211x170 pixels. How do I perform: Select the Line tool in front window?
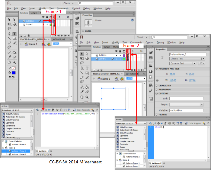[82, 73]
